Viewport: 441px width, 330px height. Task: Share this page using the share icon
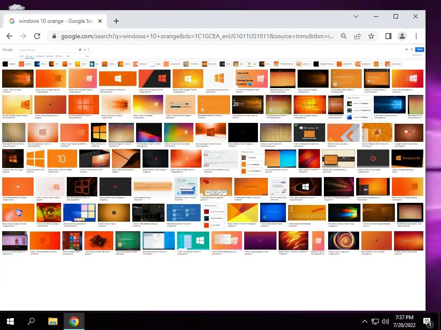(357, 36)
